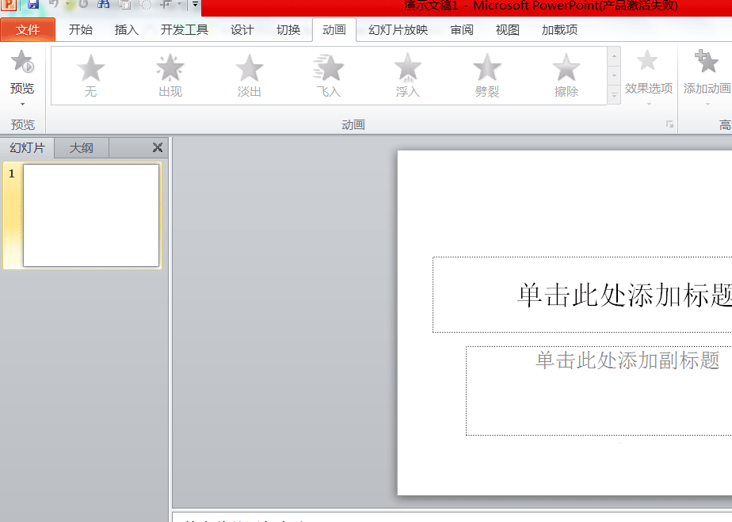Image resolution: width=732 pixels, height=522 pixels.
Task: Expand the Quick Access Toolbar customization menu
Action: point(195,6)
